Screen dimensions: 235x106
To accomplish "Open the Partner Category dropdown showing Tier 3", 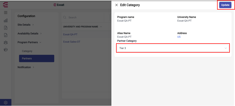I will tap(173, 48).
